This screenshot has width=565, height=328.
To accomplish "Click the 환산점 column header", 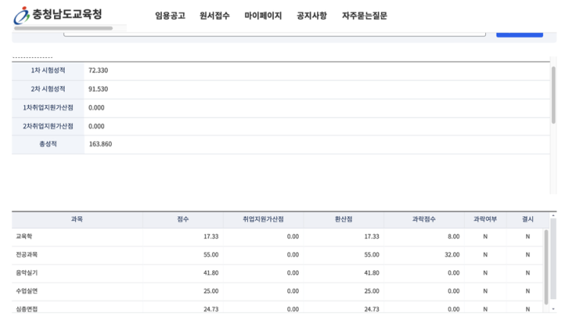I will point(343,219).
